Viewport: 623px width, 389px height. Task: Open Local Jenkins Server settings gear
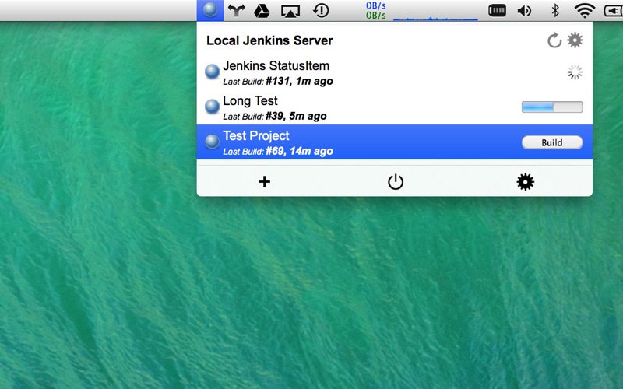tap(575, 40)
